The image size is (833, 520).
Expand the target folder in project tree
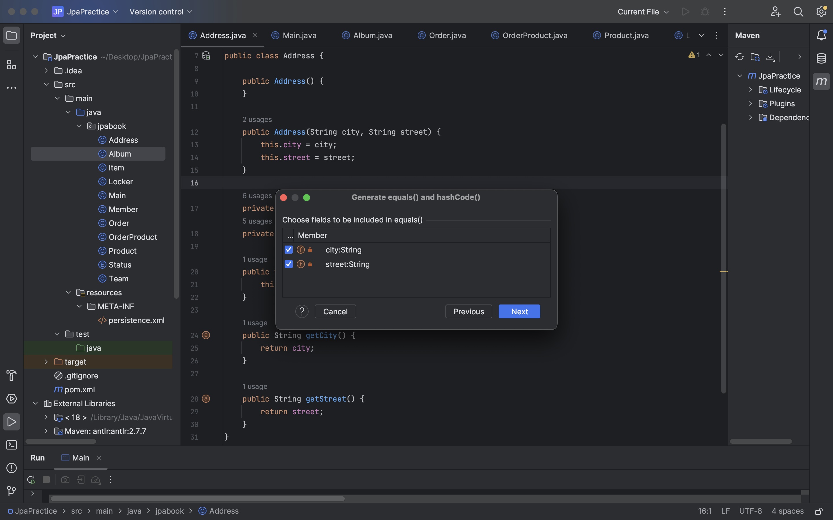[x=46, y=362]
